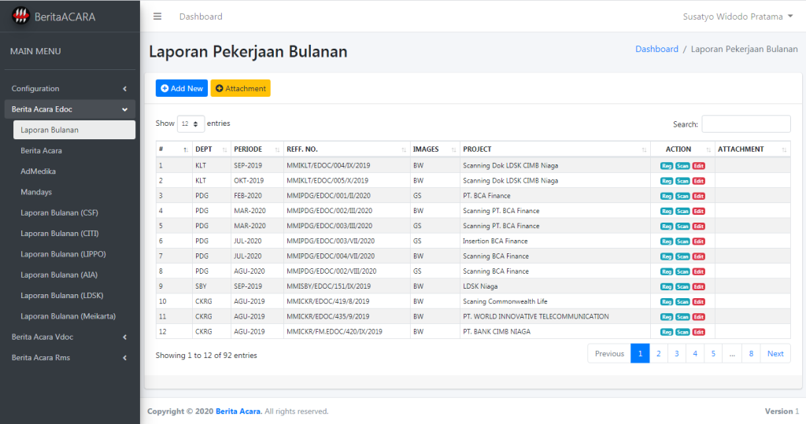
Task: Open Laporan Bulanan (Meikarta)
Action: coord(74,316)
